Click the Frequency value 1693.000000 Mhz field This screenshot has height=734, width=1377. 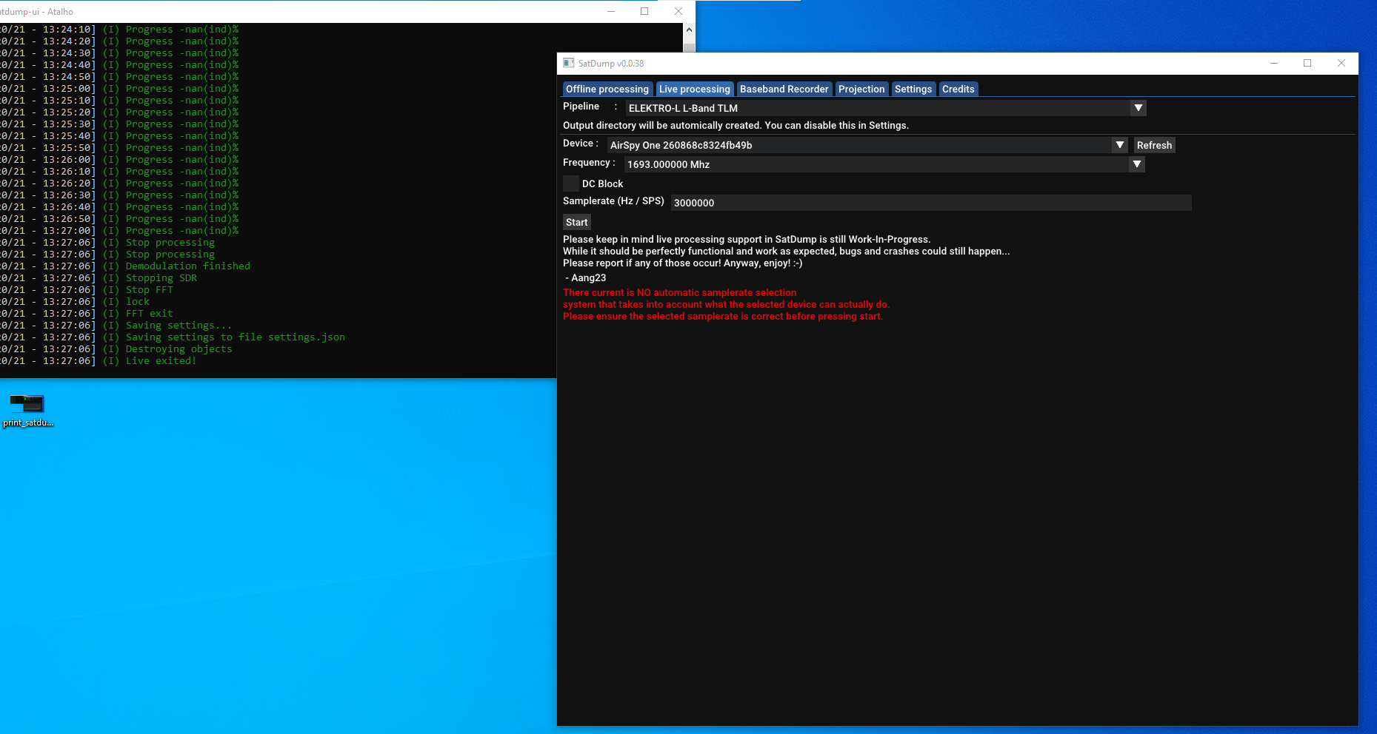(x=741, y=164)
